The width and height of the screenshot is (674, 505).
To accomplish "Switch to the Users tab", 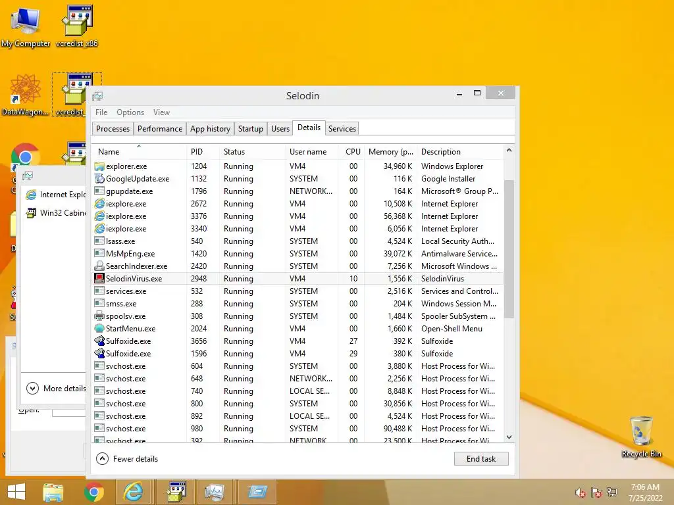I will click(x=280, y=129).
